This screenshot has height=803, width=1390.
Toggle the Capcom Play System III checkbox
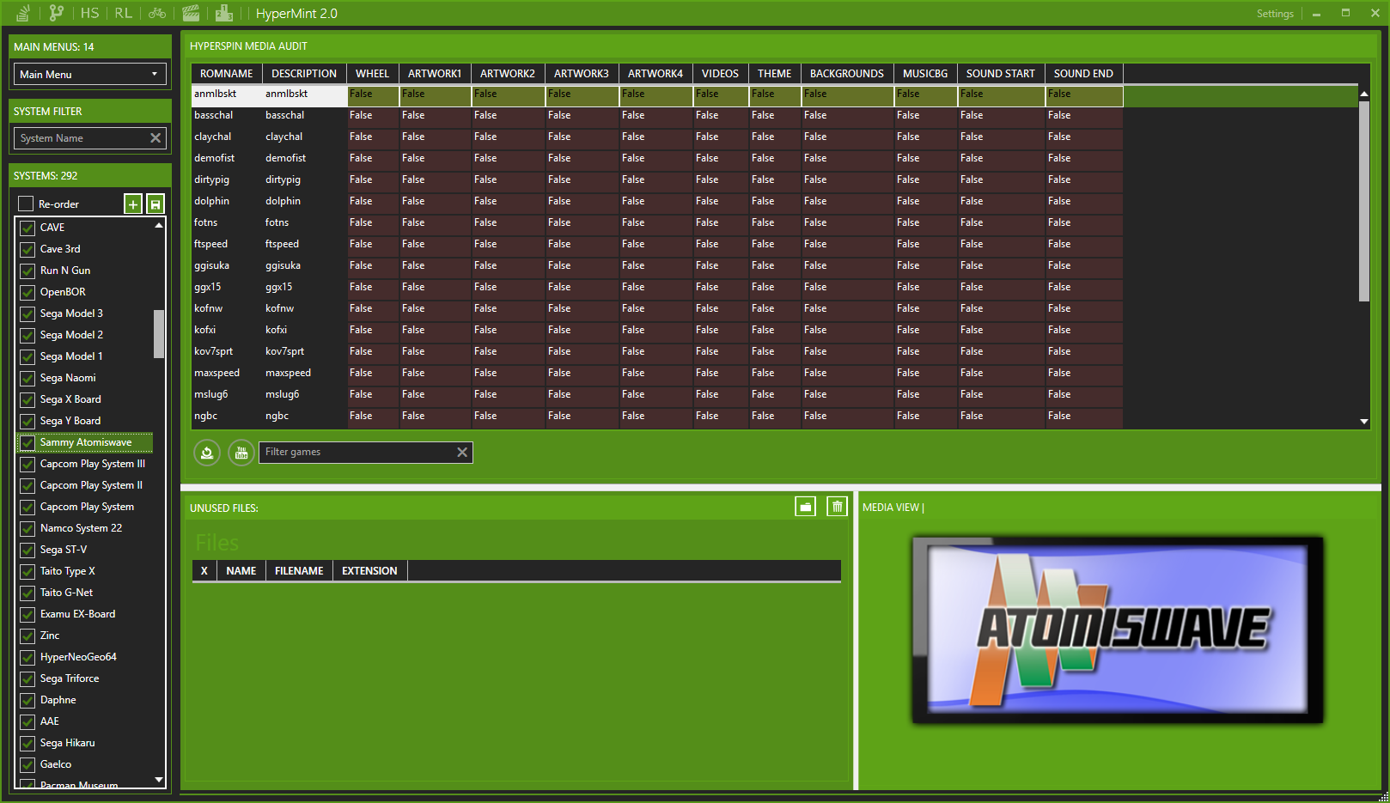pos(27,464)
